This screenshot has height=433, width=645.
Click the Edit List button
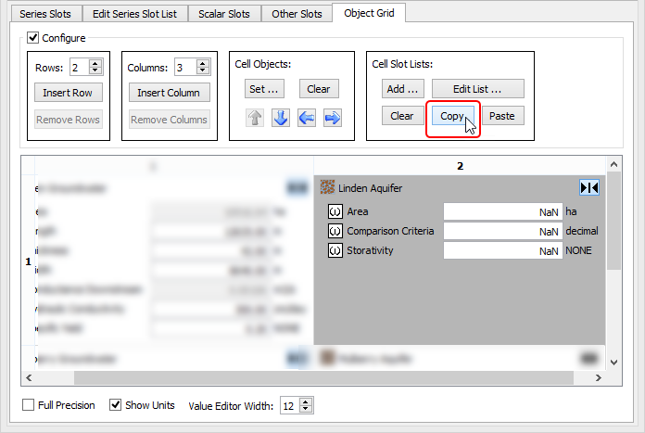point(477,89)
